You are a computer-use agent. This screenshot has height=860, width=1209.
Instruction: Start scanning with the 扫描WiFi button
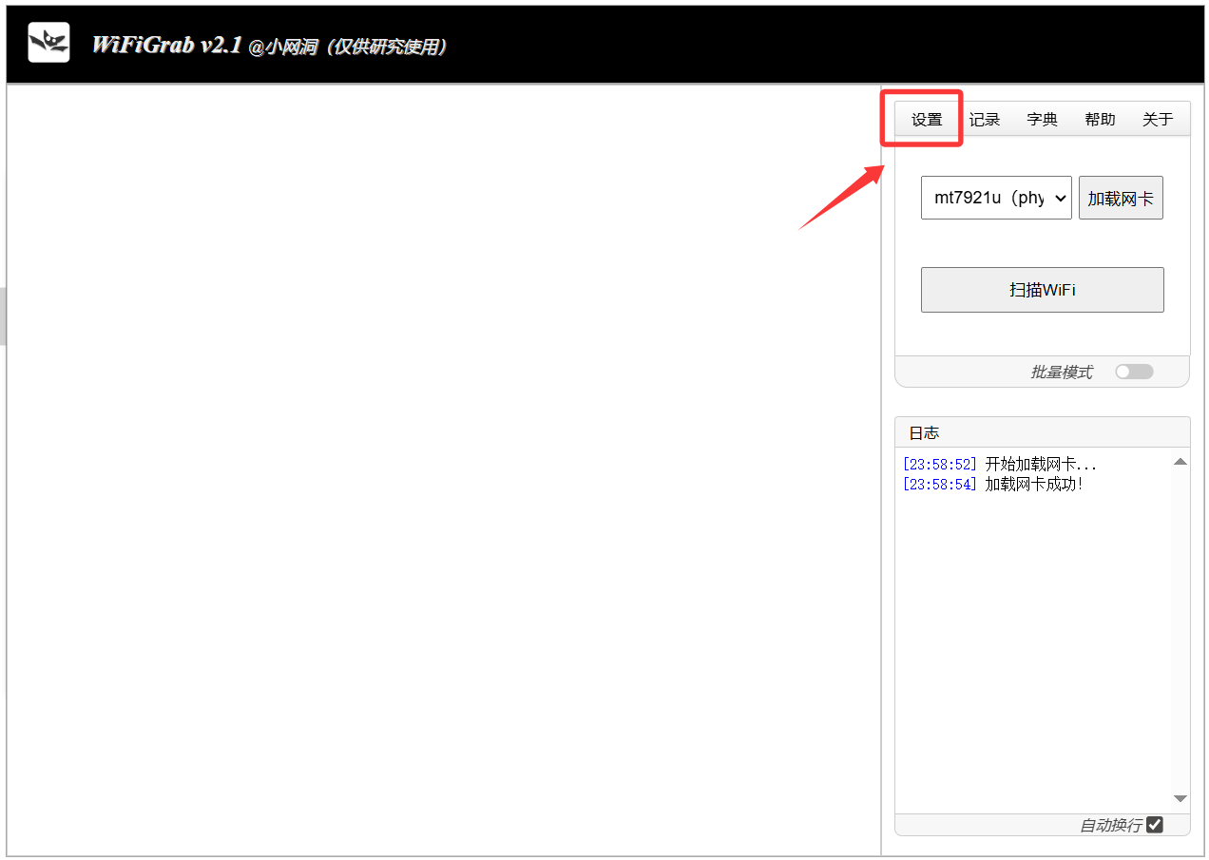click(x=1043, y=290)
